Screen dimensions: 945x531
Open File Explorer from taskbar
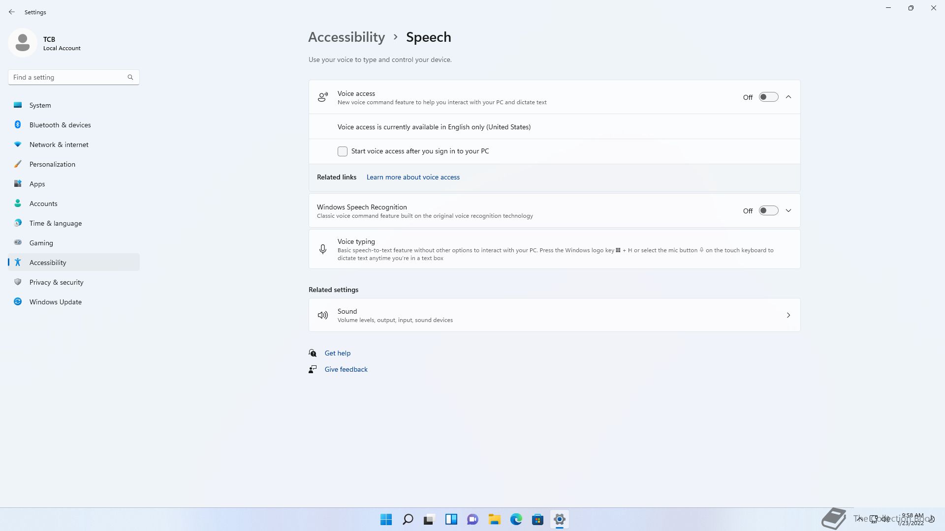tap(495, 519)
